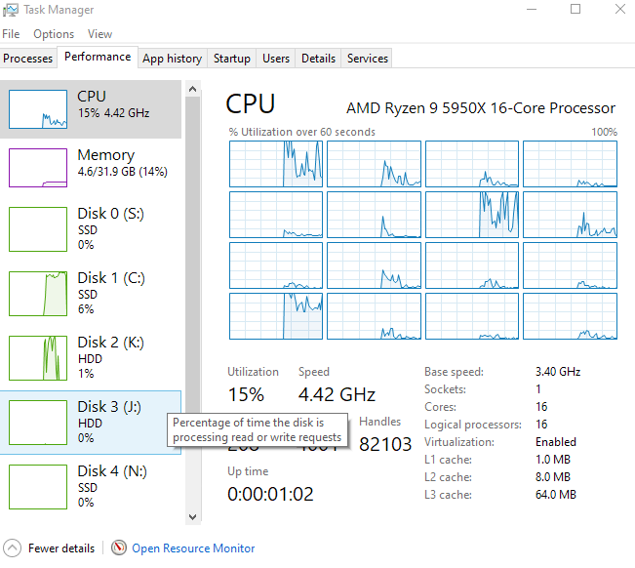635x568 pixels.
Task: Click the 100% graph scale label
Action: pos(604,132)
